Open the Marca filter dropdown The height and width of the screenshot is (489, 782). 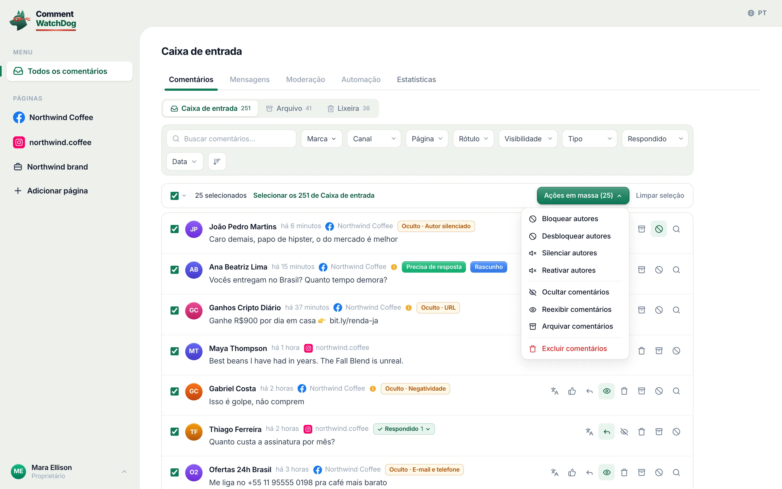tap(321, 139)
